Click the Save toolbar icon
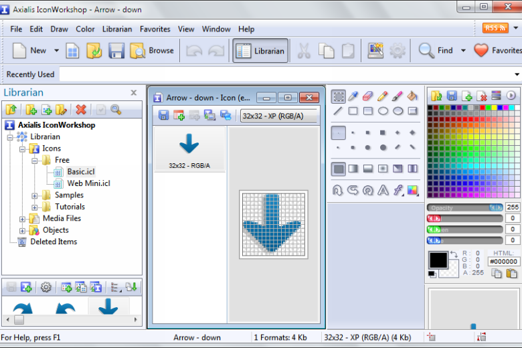This screenshot has height=348, width=522. tap(116, 51)
